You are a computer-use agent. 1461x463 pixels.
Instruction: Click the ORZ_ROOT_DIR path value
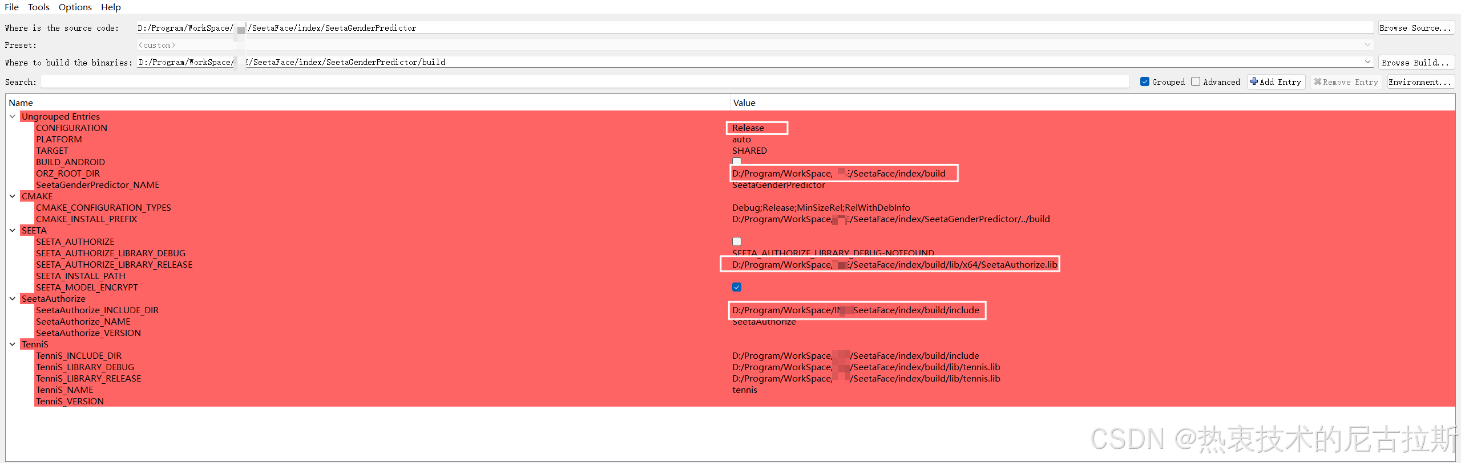pos(839,173)
